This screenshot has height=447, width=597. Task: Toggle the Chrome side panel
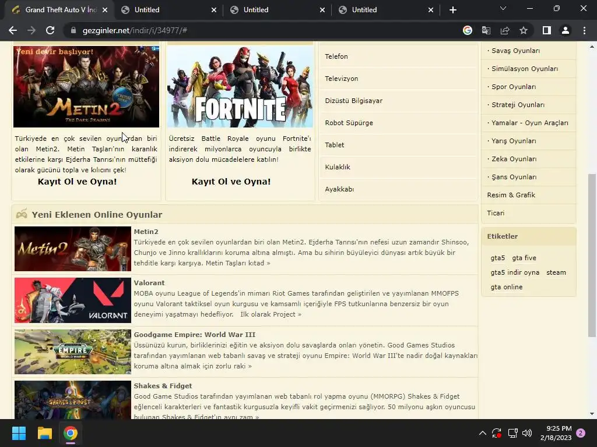547,30
